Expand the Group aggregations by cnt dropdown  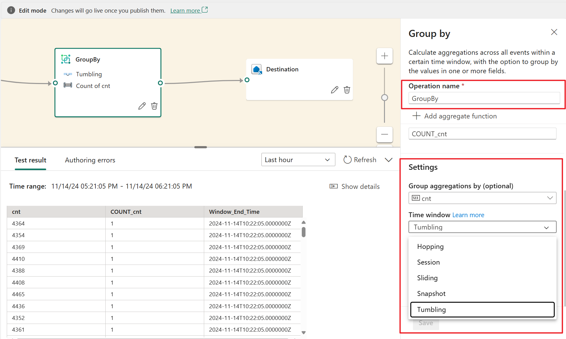pos(482,198)
